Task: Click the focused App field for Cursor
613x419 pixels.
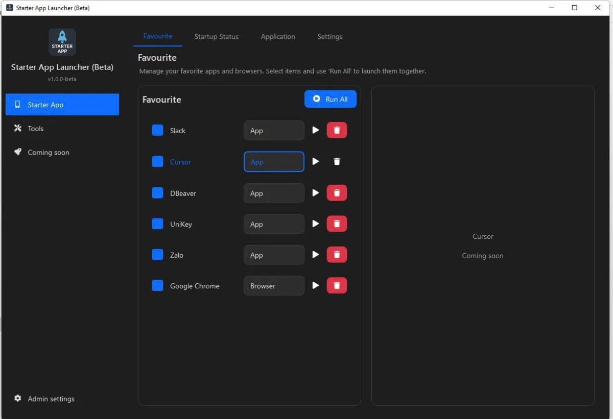Action: click(274, 161)
